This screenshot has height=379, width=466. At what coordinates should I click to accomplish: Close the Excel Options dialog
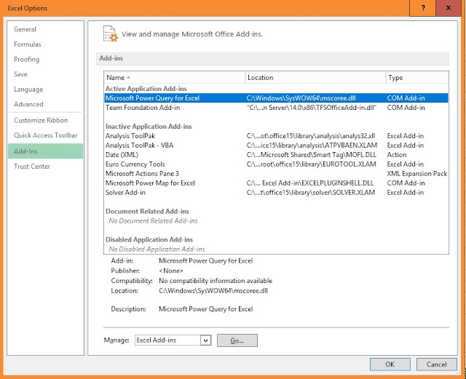[x=449, y=8]
